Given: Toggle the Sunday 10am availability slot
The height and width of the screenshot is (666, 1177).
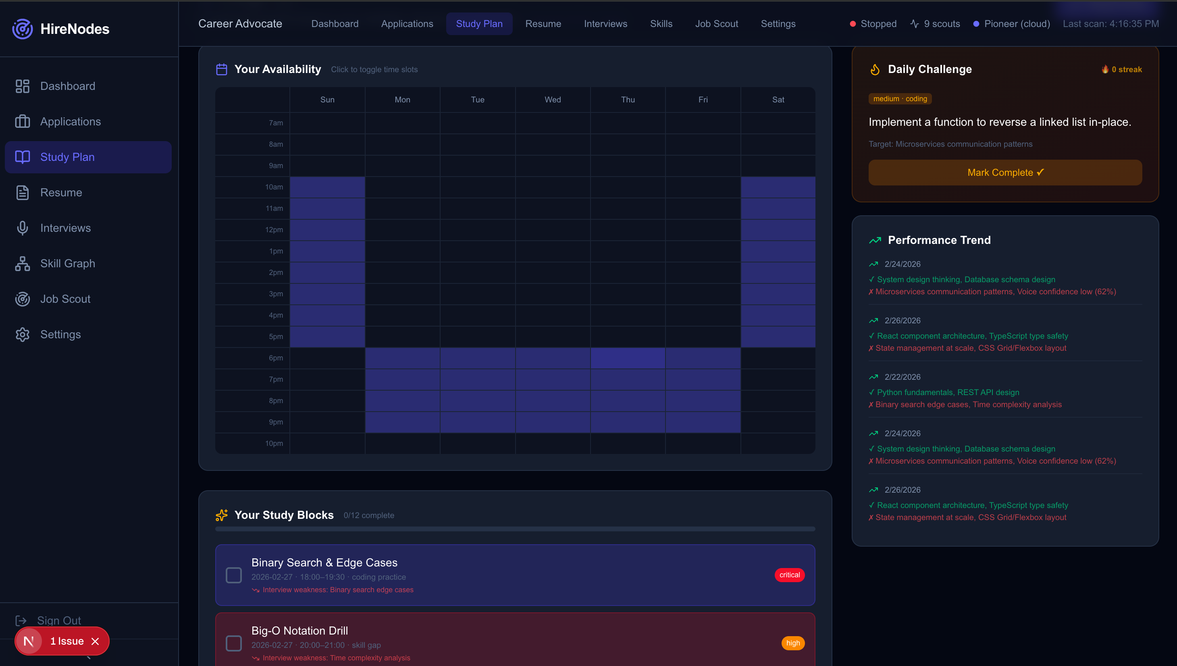Looking at the screenshot, I should pos(327,187).
